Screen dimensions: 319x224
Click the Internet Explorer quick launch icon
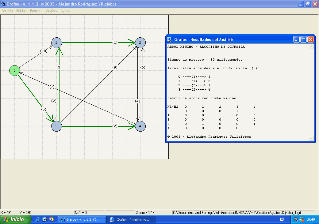(x=38, y=219)
